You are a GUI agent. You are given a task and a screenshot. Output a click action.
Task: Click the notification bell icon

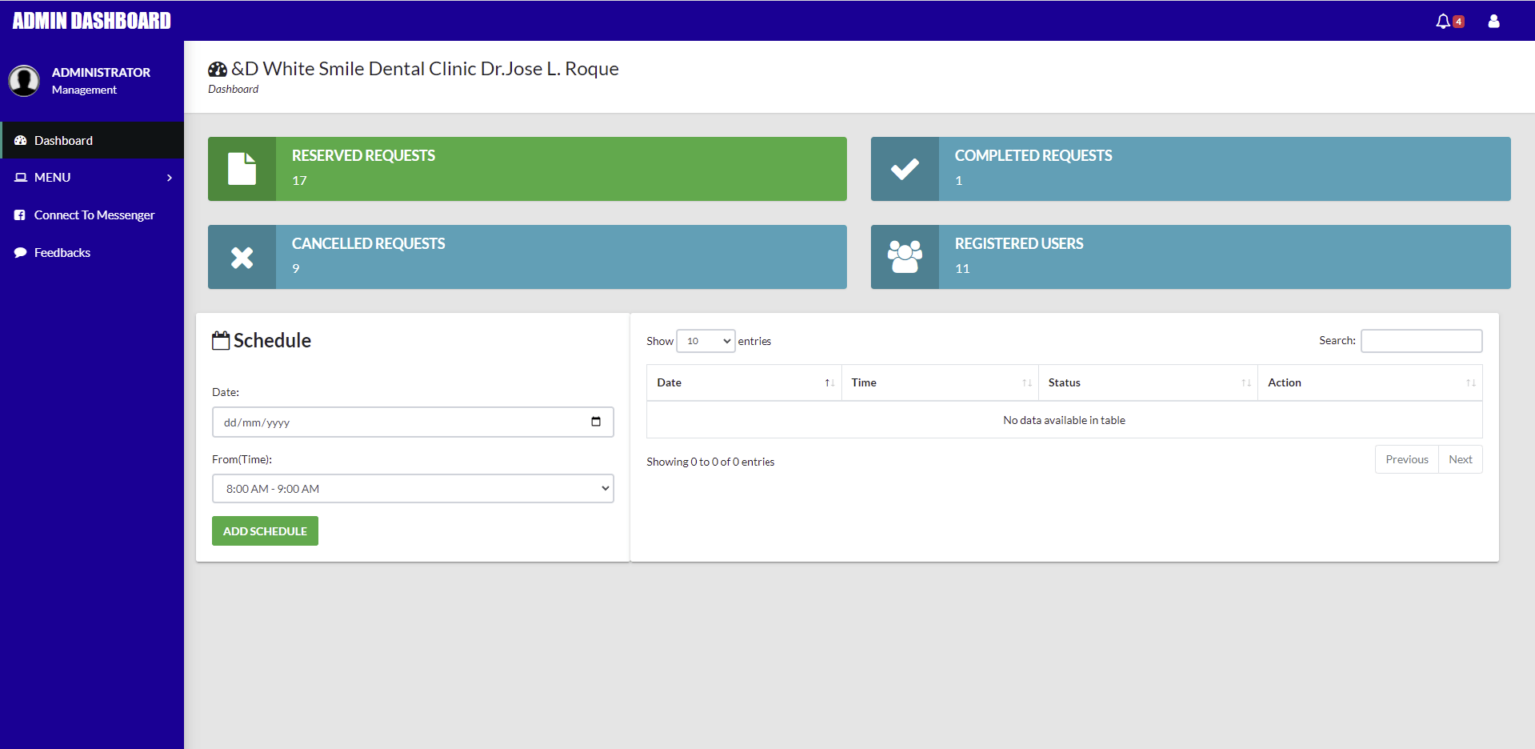(1443, 20)
